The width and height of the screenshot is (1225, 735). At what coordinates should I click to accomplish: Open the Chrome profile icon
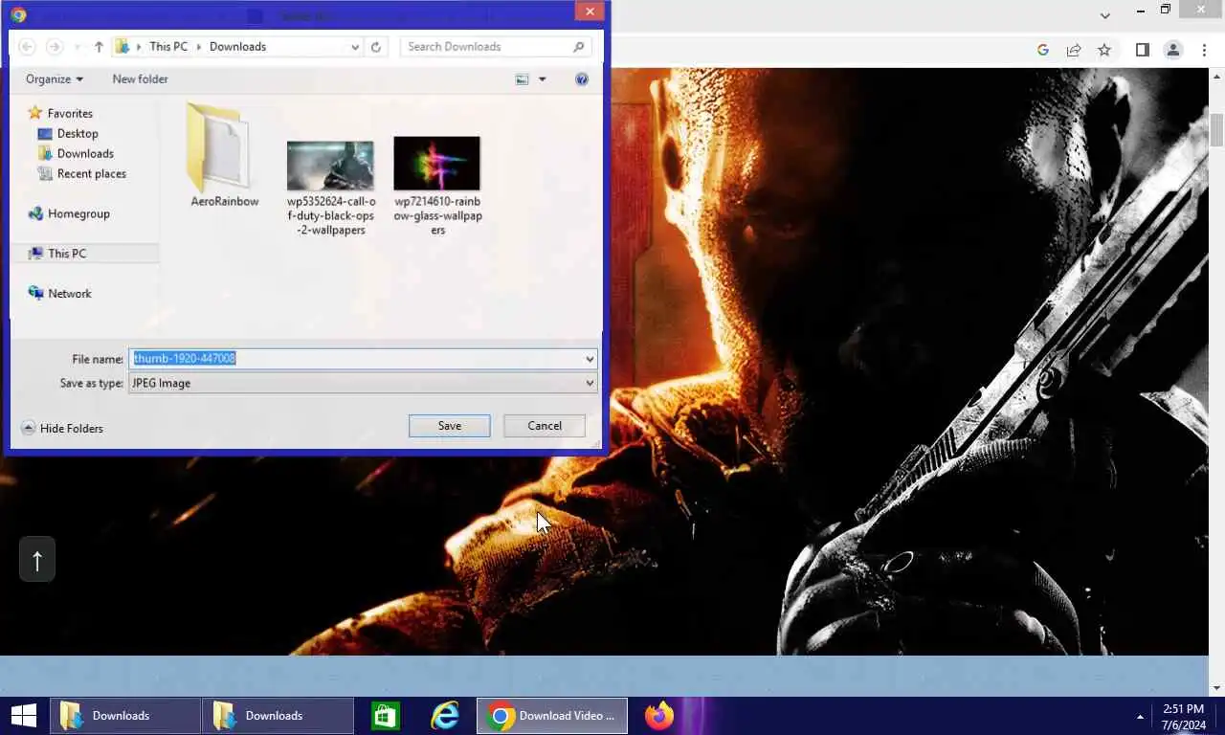coord(1173,50)
